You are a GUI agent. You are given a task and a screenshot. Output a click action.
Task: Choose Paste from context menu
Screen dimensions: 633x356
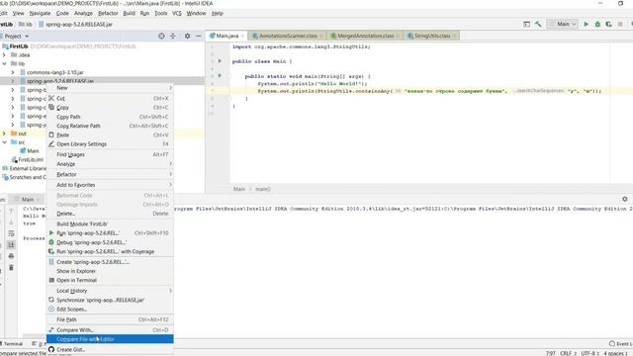tap(110, 134)
